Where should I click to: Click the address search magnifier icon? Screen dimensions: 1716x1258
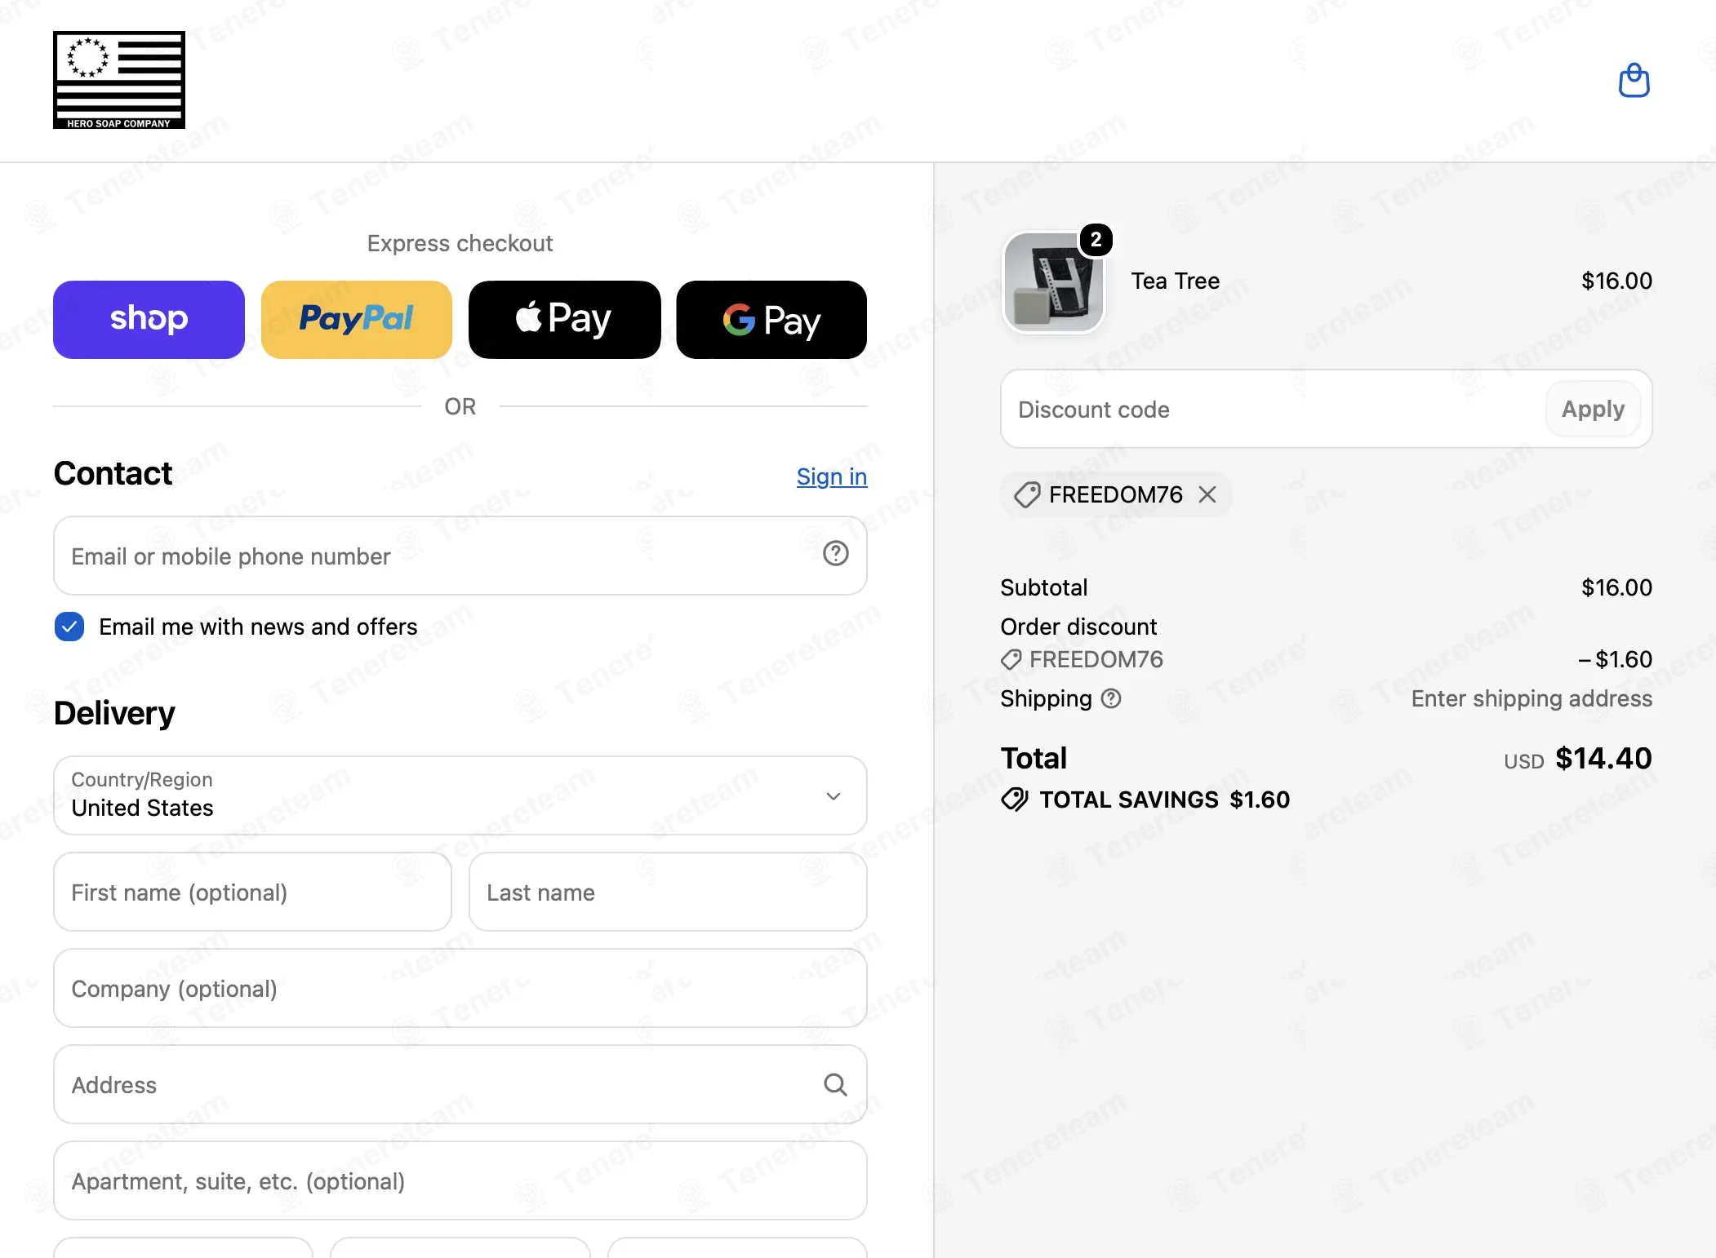tap(835, 1084)
